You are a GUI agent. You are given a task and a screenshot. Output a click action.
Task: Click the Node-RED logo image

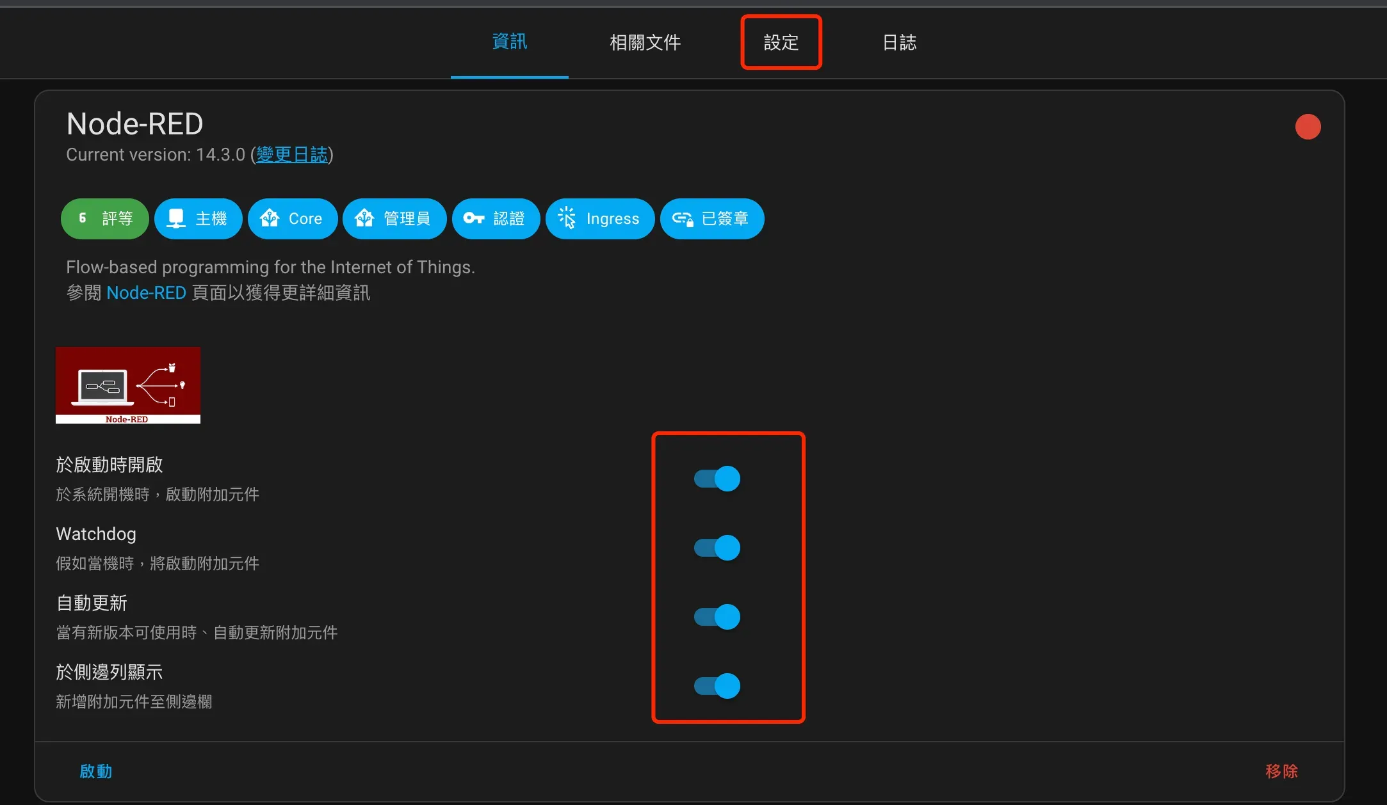(128, 385)
